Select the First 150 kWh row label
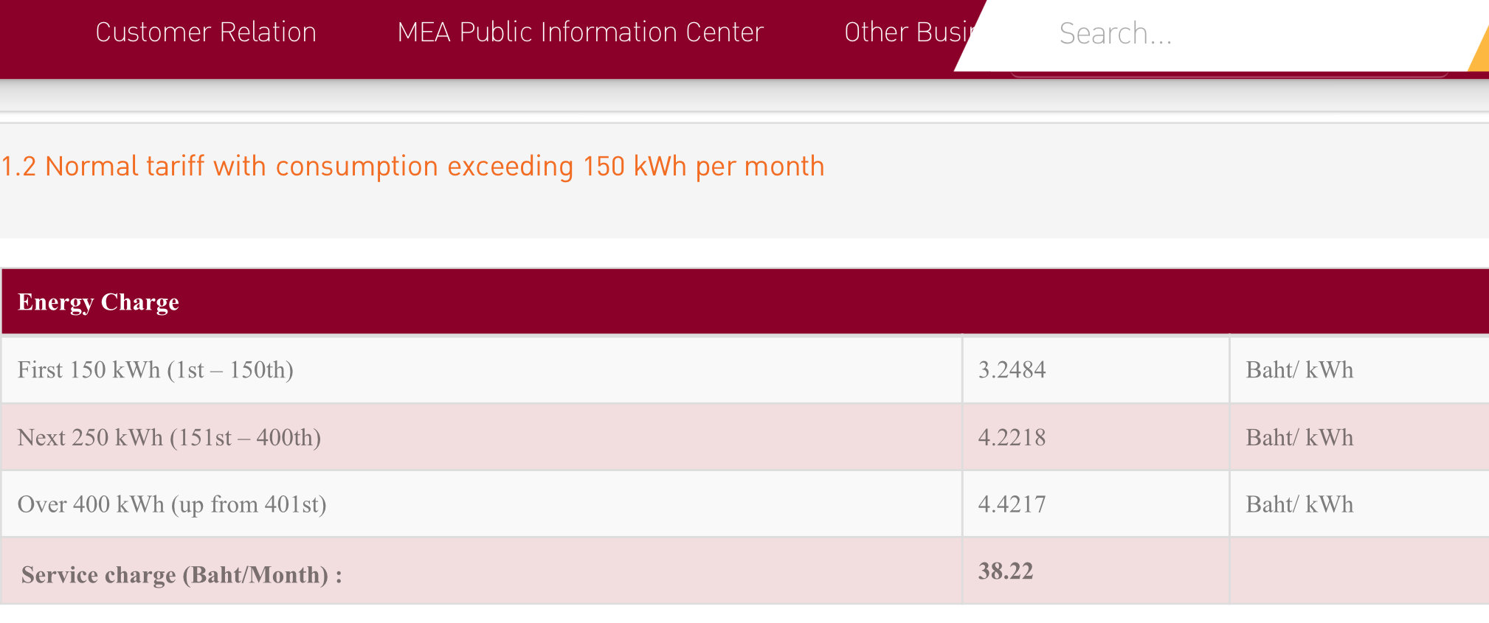The height and width of the screenshot is (623, 1489). click(156, 370)
